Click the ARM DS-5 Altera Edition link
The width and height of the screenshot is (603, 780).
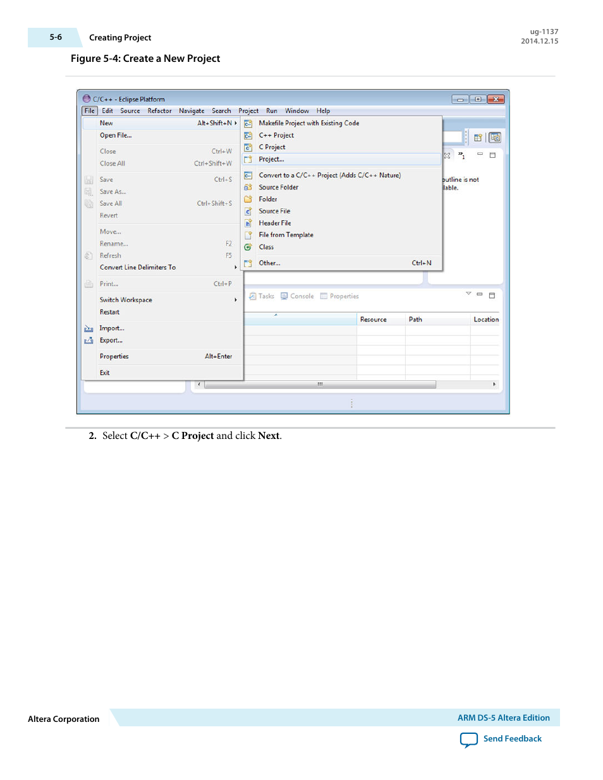[504, 718]
